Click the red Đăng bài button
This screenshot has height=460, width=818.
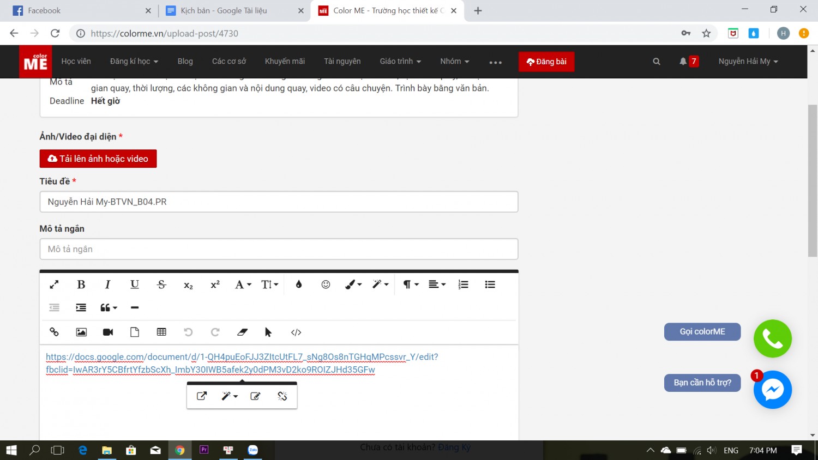[546, 62]
